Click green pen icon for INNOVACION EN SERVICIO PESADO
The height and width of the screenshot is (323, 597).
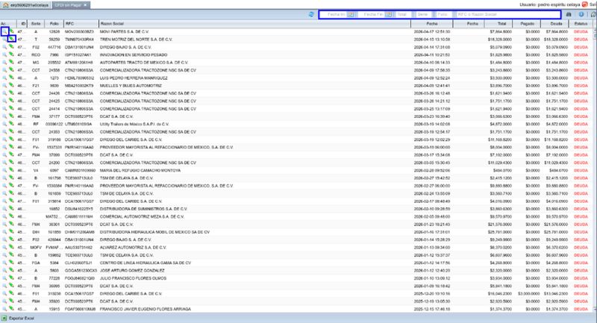coord(11,54)
